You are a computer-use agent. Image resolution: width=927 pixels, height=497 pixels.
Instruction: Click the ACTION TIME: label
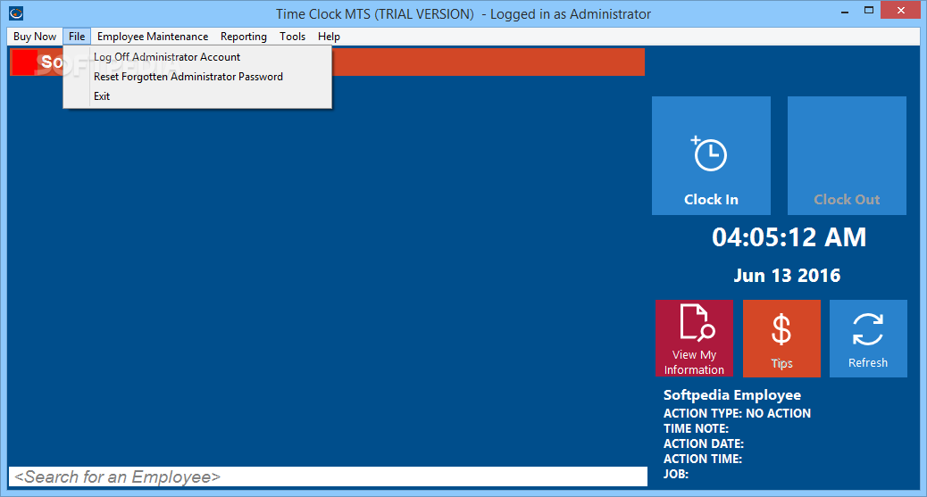(x=702, y=460)
